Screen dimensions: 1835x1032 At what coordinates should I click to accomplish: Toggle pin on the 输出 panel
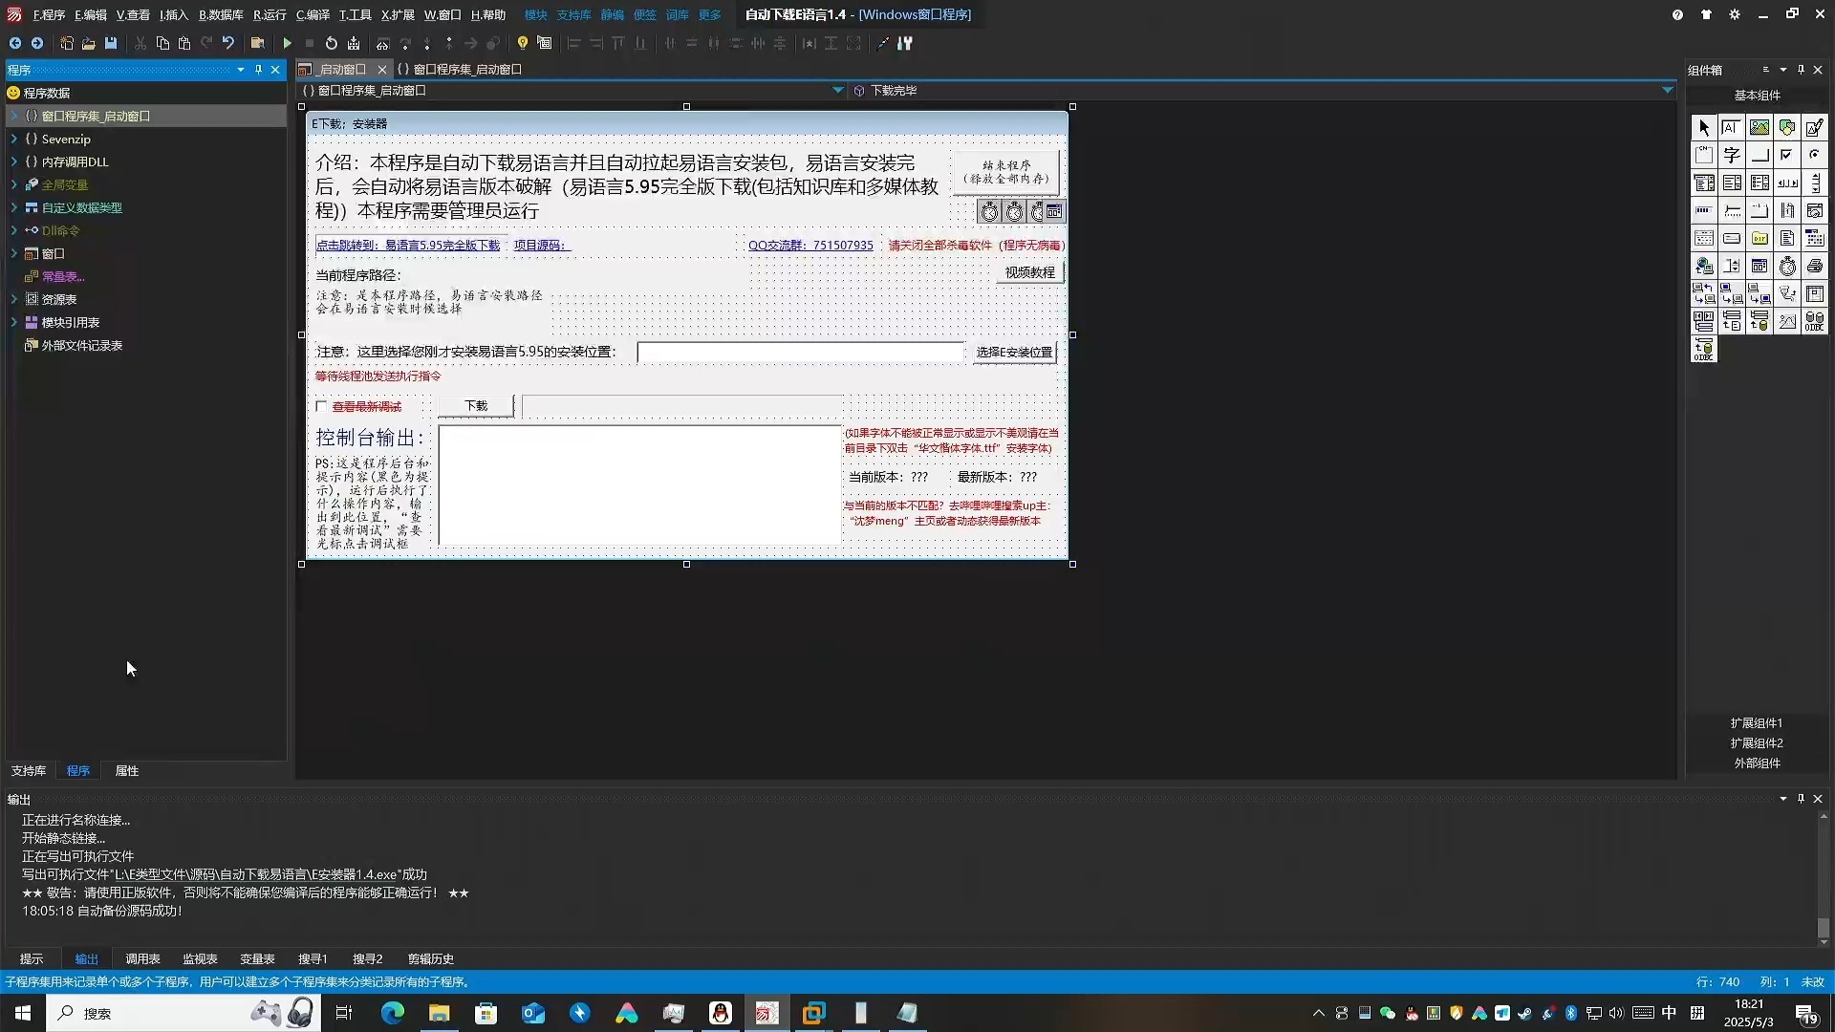[x=1801, y=799]
